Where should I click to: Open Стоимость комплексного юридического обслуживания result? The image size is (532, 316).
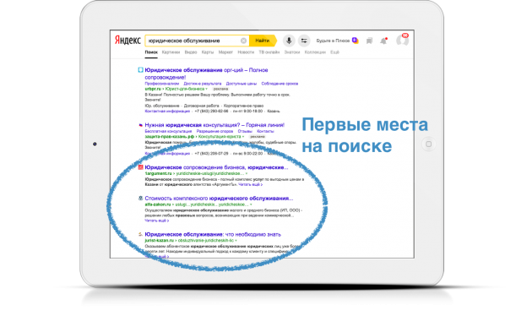tap(220, 199)
